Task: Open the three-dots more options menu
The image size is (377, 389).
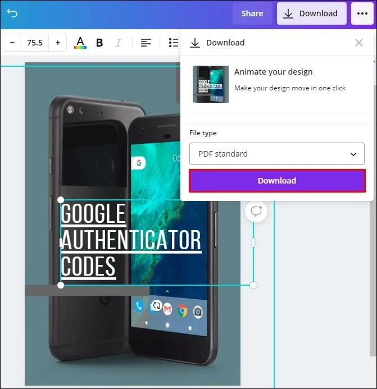Action: tap(362, 13)
